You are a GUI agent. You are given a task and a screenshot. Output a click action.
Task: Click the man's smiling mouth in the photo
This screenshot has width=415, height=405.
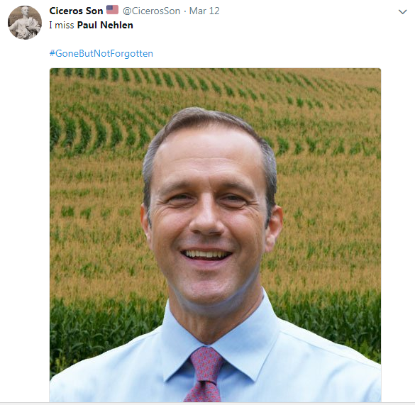(206, 255)
